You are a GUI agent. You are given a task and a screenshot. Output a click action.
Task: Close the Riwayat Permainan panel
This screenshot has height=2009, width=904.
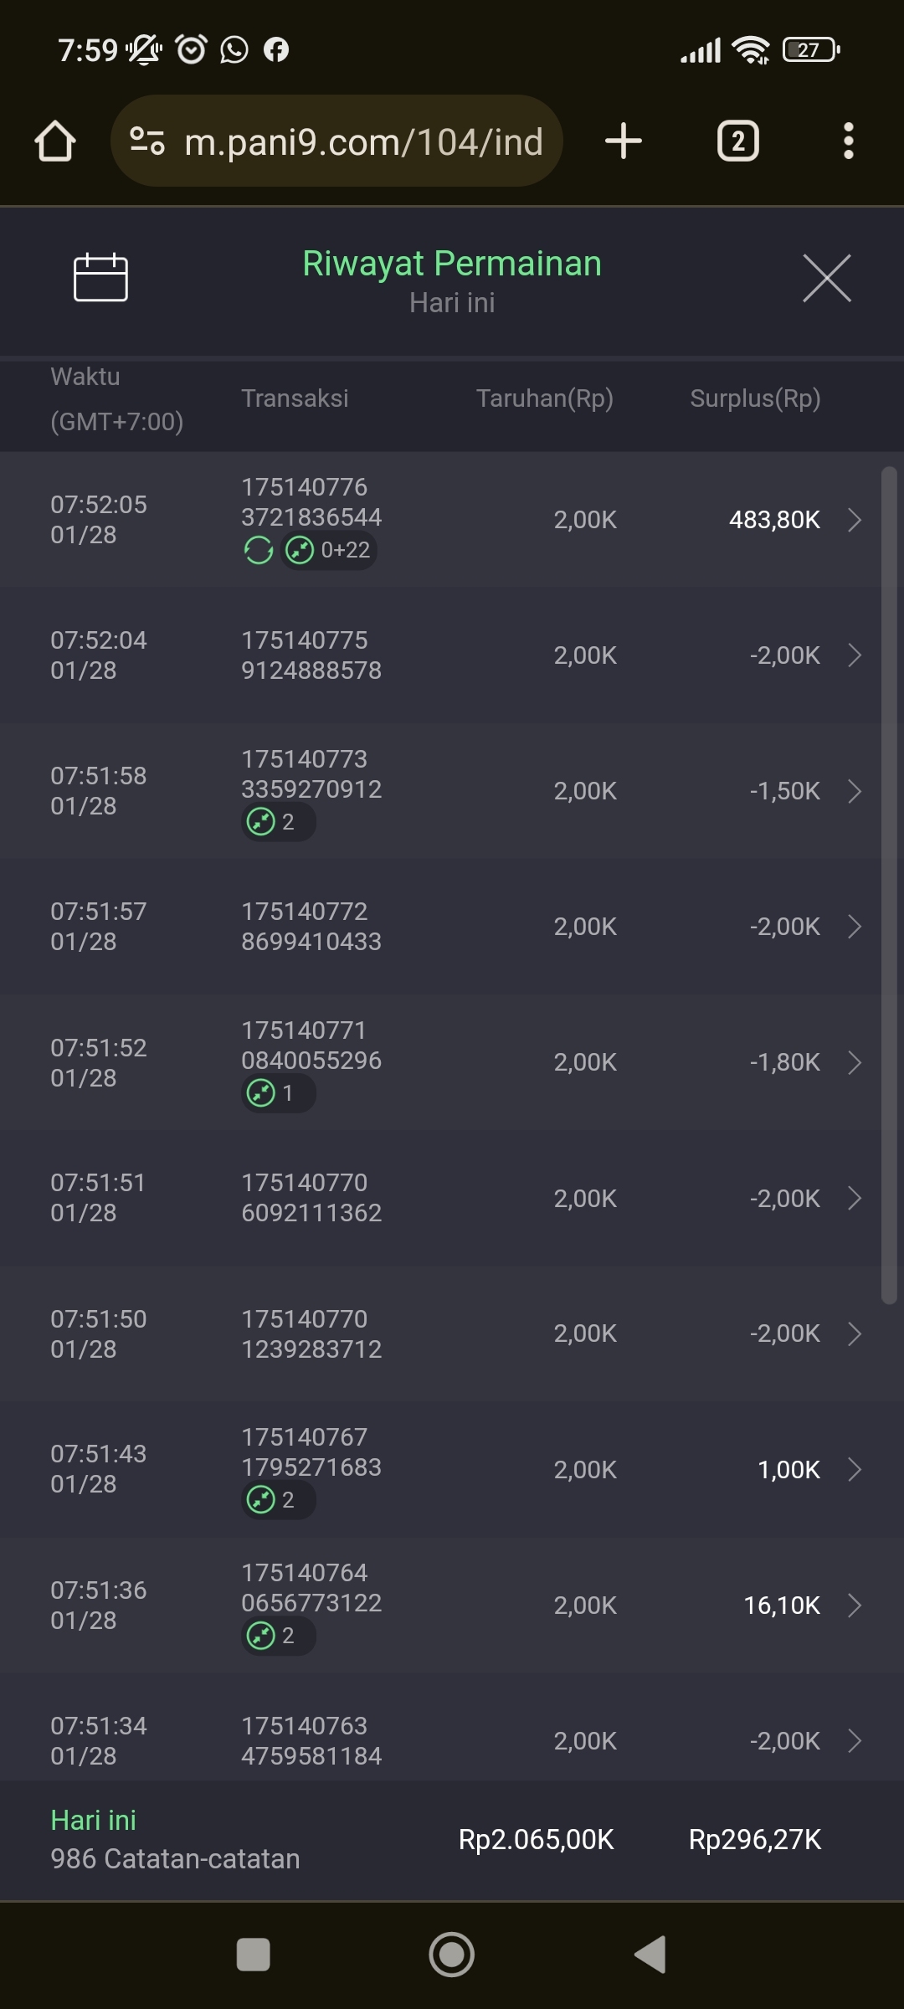(x=826, y=278)
